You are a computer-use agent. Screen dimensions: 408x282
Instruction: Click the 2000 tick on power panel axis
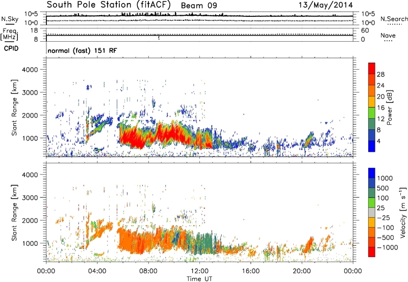[x=30, y=115]
